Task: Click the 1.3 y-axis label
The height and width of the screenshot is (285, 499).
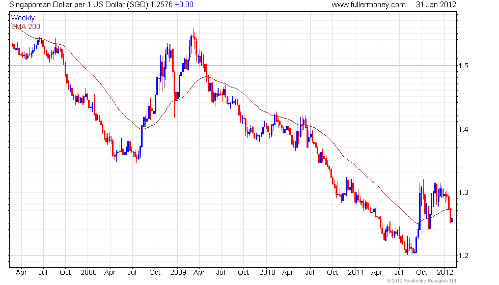Action: point(463,192)
